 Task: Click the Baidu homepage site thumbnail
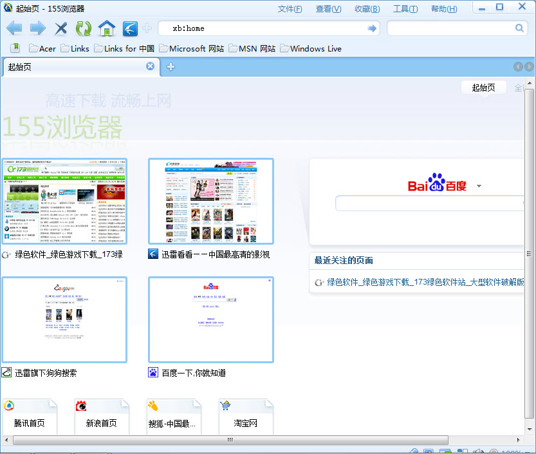[x=211, y=319]
